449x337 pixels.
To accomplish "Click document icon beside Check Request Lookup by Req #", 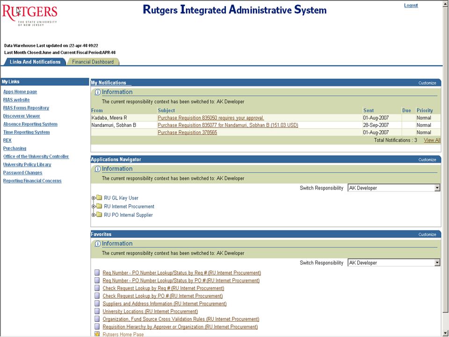I will [97, 288].
